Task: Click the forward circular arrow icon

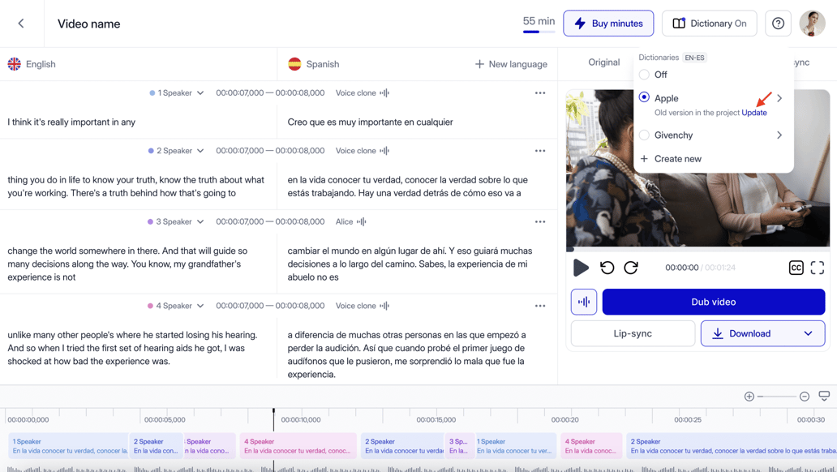Action: click(631, 268)
